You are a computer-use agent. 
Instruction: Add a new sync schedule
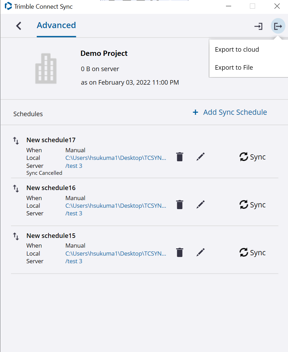tap(229, 112)
